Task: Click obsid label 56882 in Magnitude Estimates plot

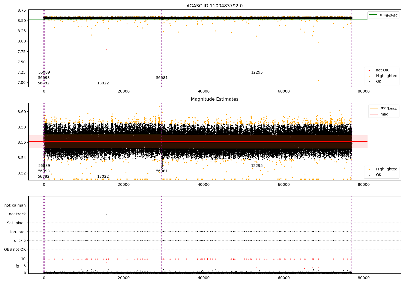Action: pos(43,177)
